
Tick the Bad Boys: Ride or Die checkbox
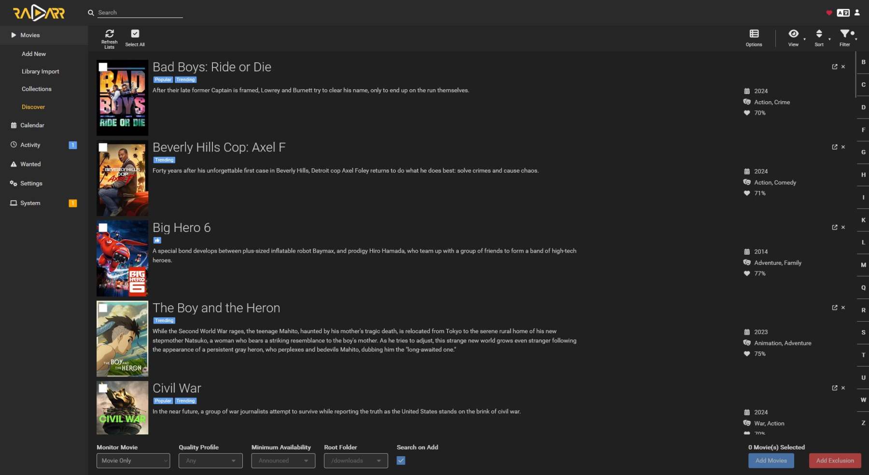pos(103,68)
